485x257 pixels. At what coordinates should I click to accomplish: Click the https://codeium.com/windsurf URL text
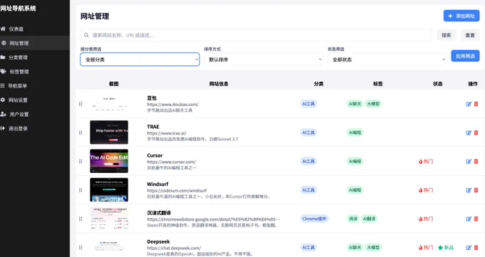177,191
